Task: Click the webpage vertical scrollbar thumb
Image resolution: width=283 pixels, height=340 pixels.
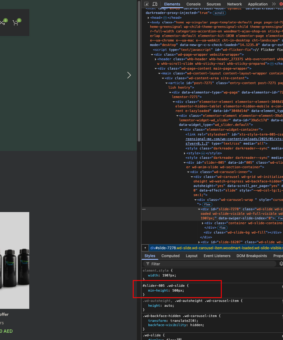Action: point(139,71)
